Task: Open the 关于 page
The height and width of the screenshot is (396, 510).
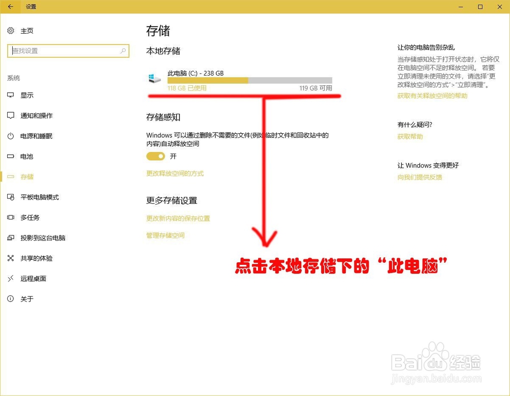Action: pos(27,299)
